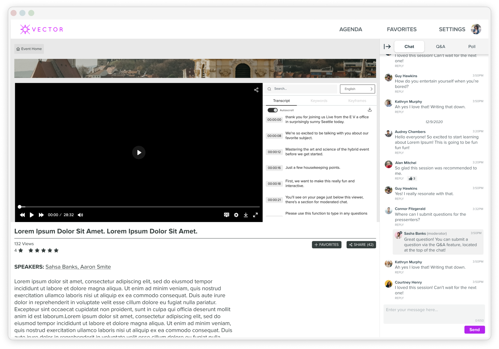Rewind the video with the skip-back icon
The image size is (499, 349).
coord(22,215)
